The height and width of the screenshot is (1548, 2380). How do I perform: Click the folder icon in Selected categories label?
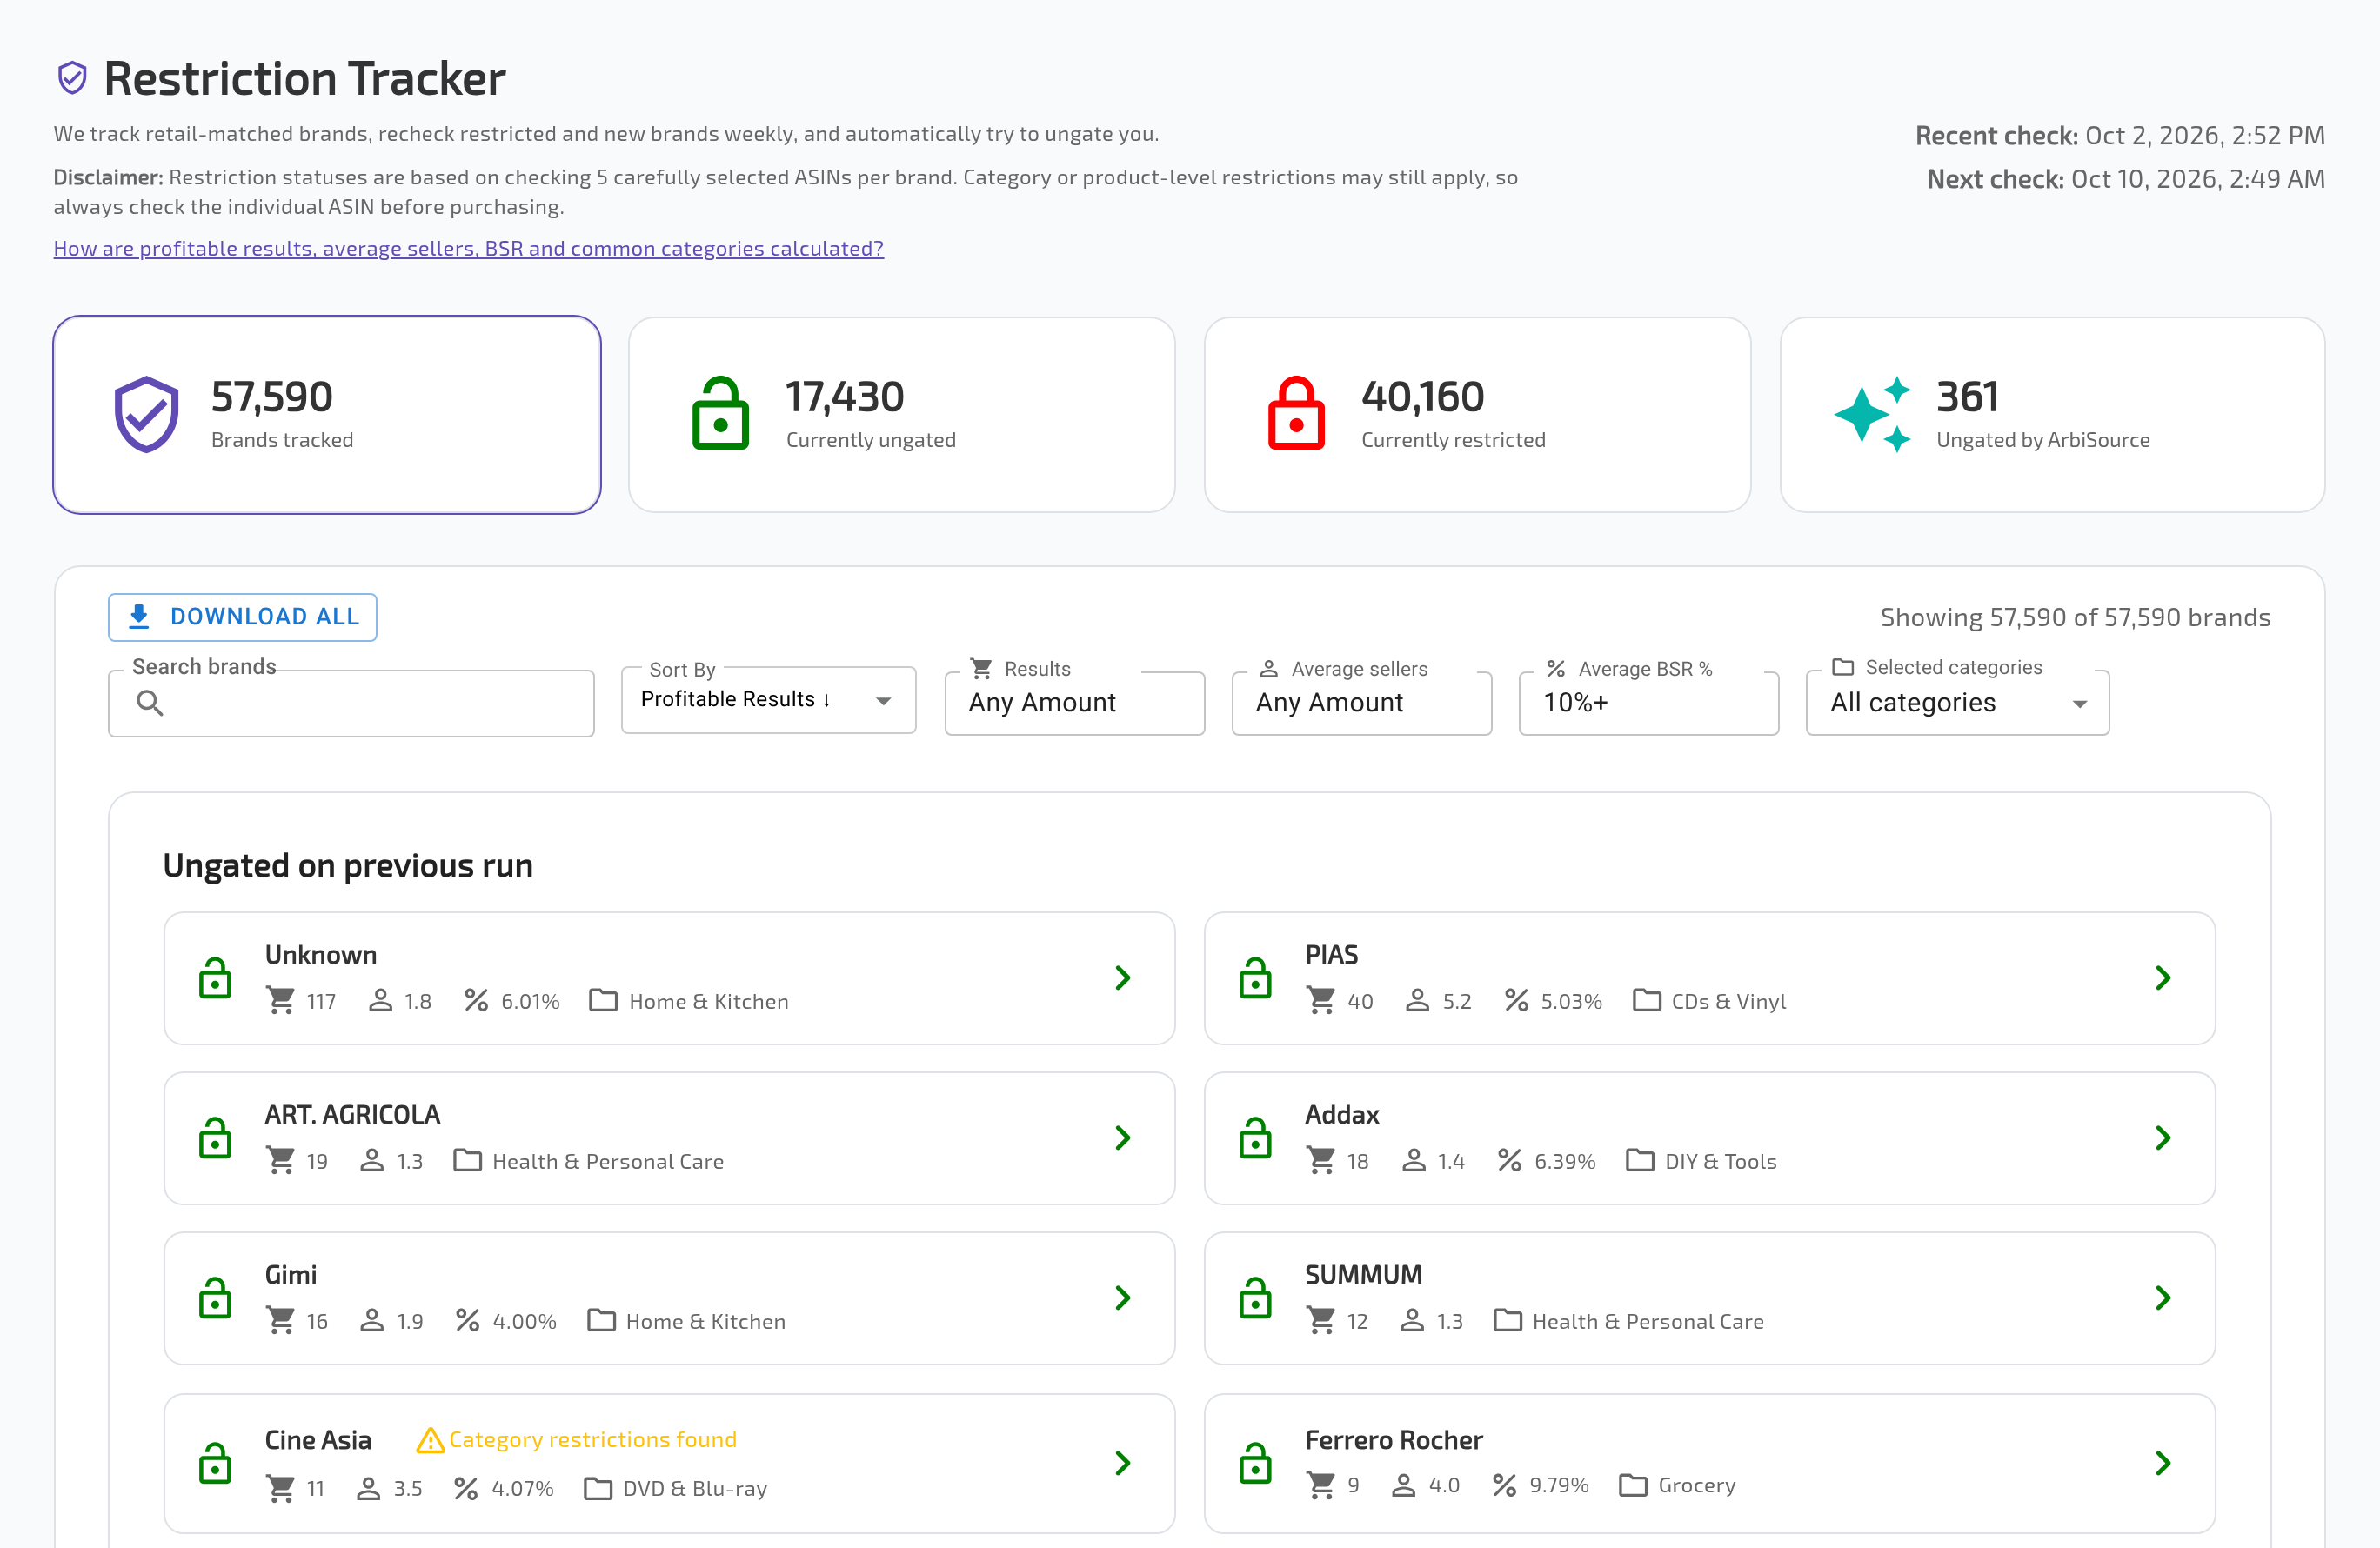tap(1843, 667)
